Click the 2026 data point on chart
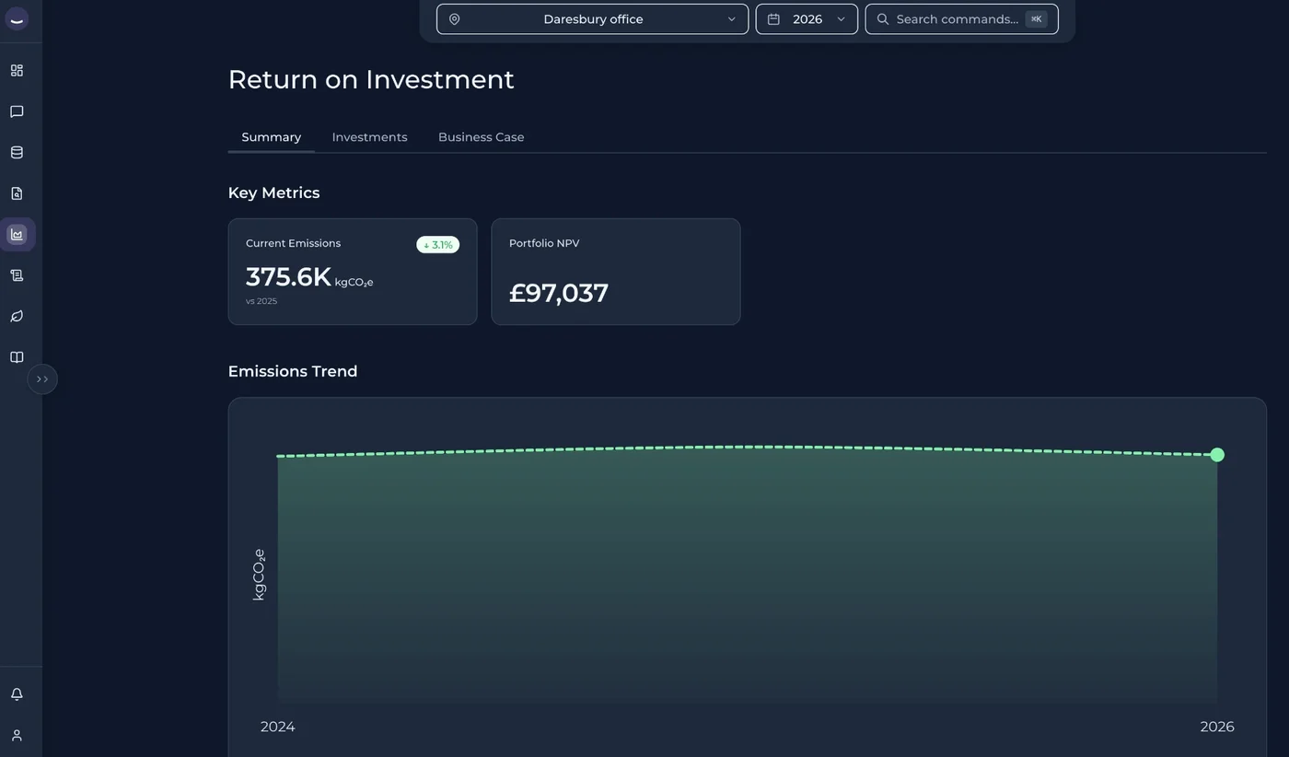 [1217, 455]
